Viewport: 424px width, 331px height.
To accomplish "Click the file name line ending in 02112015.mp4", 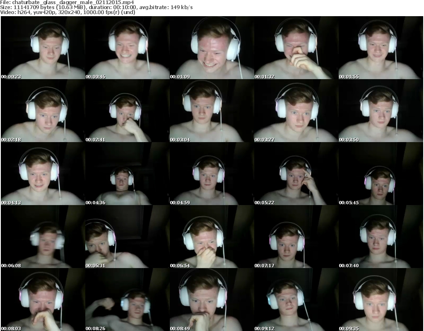I will (x=67, y=2).
